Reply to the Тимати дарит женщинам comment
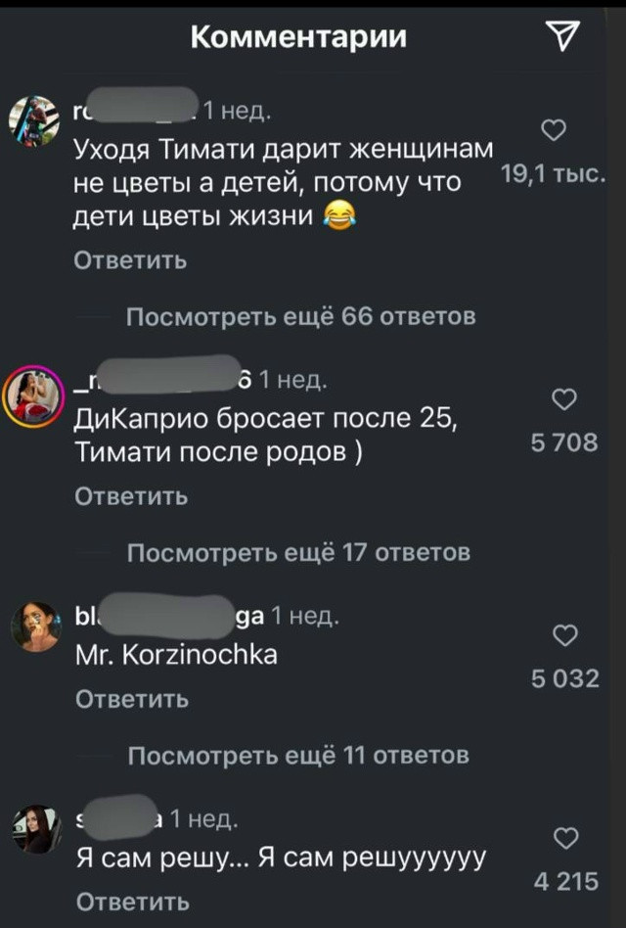Image resolution: width=626 pixels, height=928 pixels. coord(130,260)
